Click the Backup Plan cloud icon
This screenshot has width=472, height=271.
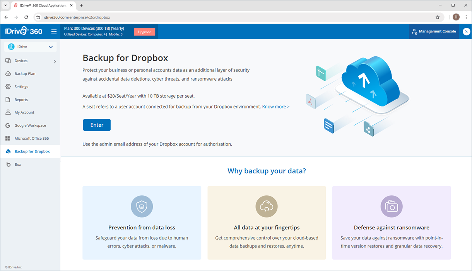8,74
